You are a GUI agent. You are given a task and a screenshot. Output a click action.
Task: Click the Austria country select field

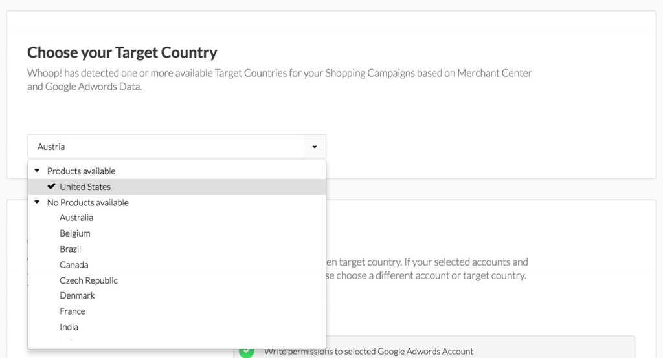pos(177,147)
